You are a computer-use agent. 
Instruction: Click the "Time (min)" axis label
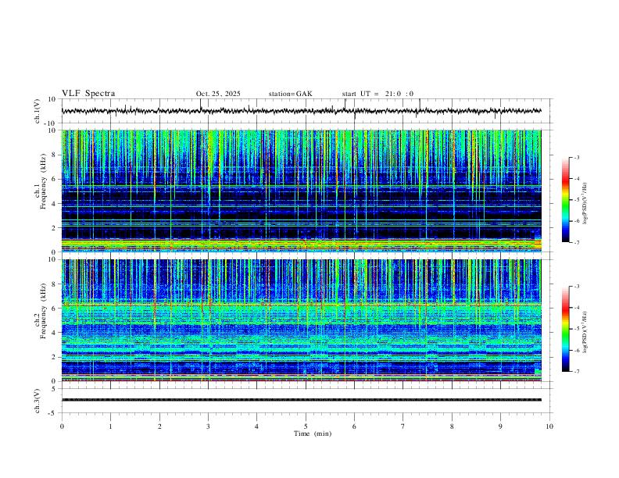pos(313,433)
